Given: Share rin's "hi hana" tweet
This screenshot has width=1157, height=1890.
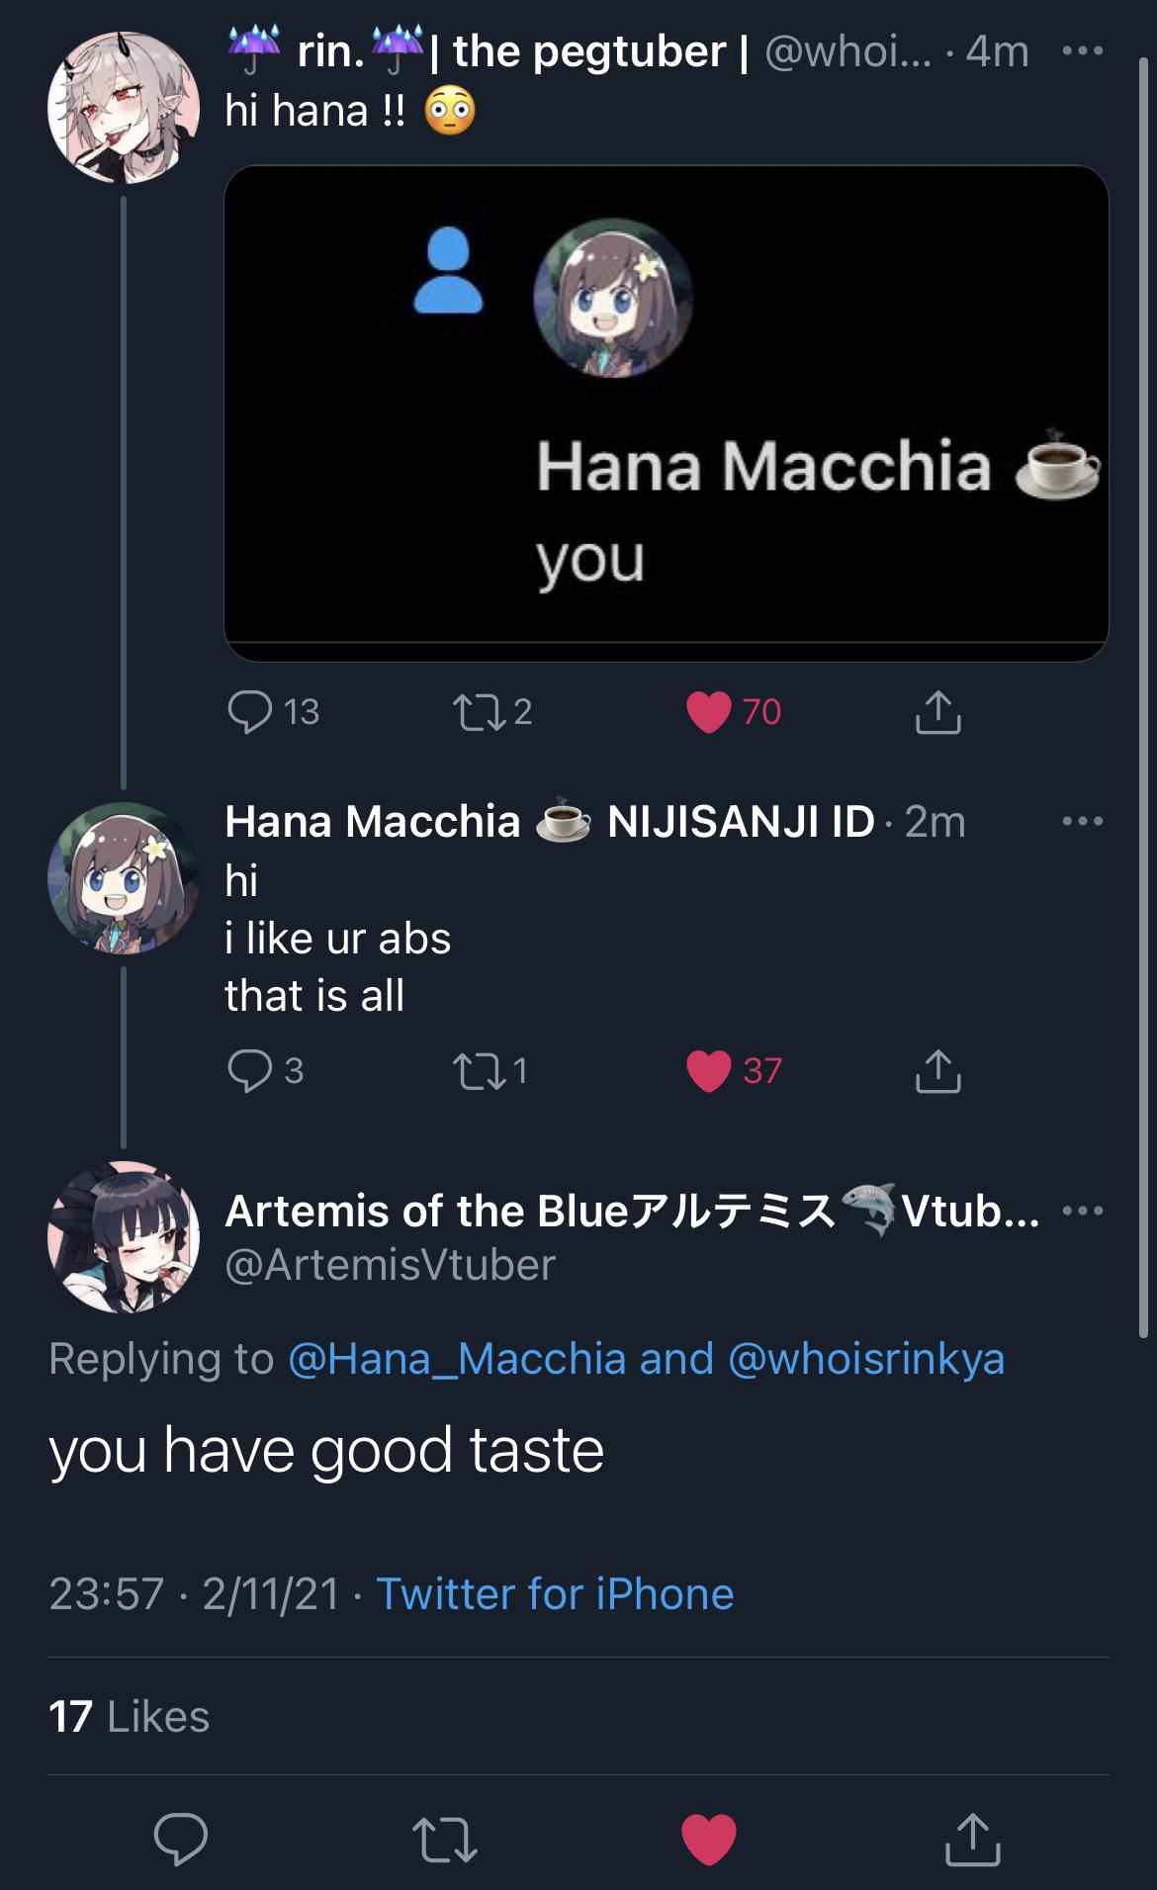Looking at the screenshot, I should coord(937,711).
